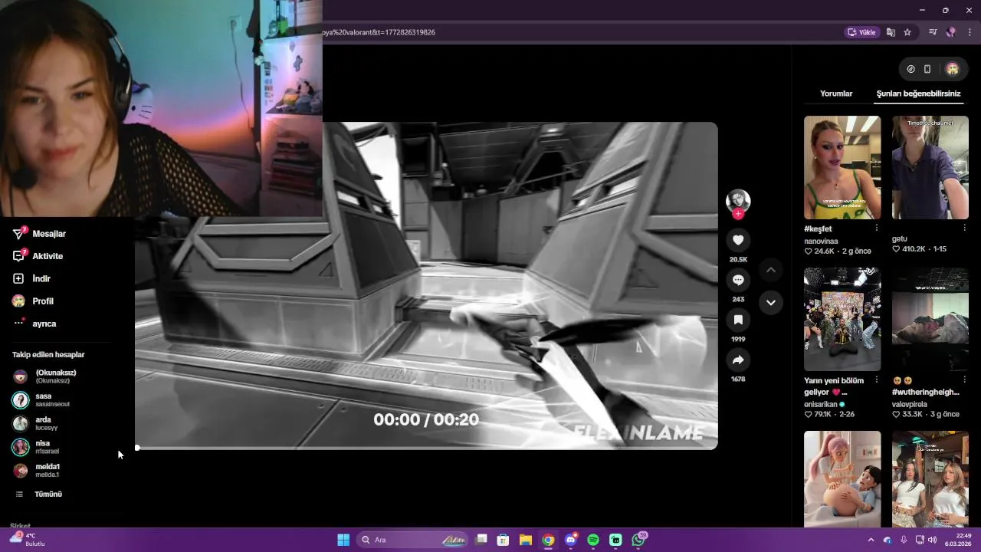Switch to Şunları beğenebilirsiniz tab
Image resolution: width=981 pixels, height=552 pixels.
point(918,94)
